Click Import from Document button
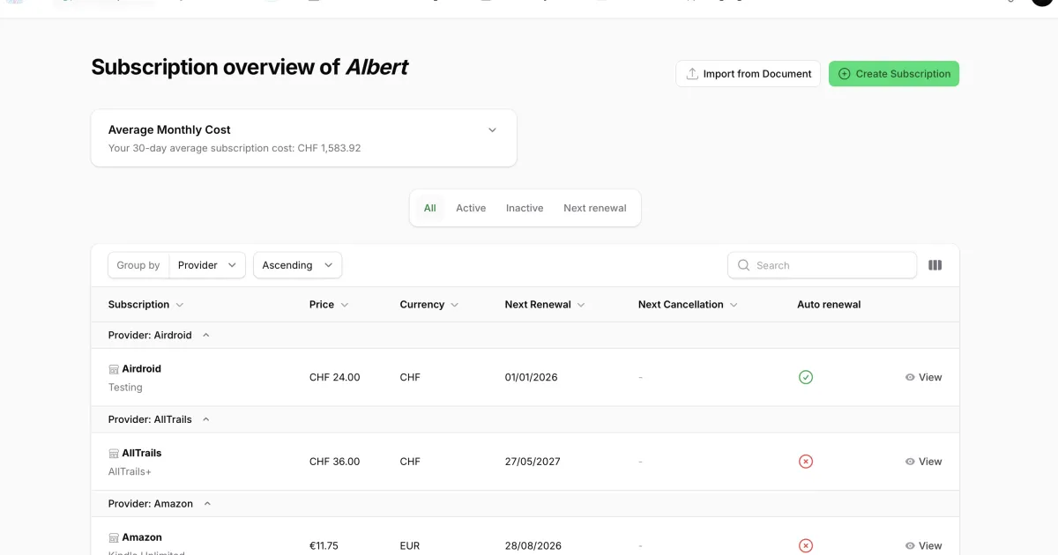Screen dimensions: 1058x555 [749, 74]
